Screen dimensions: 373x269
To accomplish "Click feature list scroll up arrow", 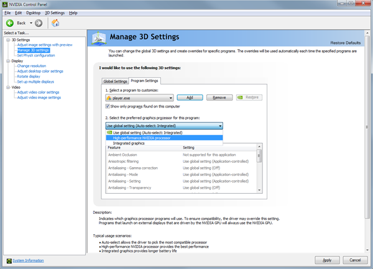I will coord(259,146).
